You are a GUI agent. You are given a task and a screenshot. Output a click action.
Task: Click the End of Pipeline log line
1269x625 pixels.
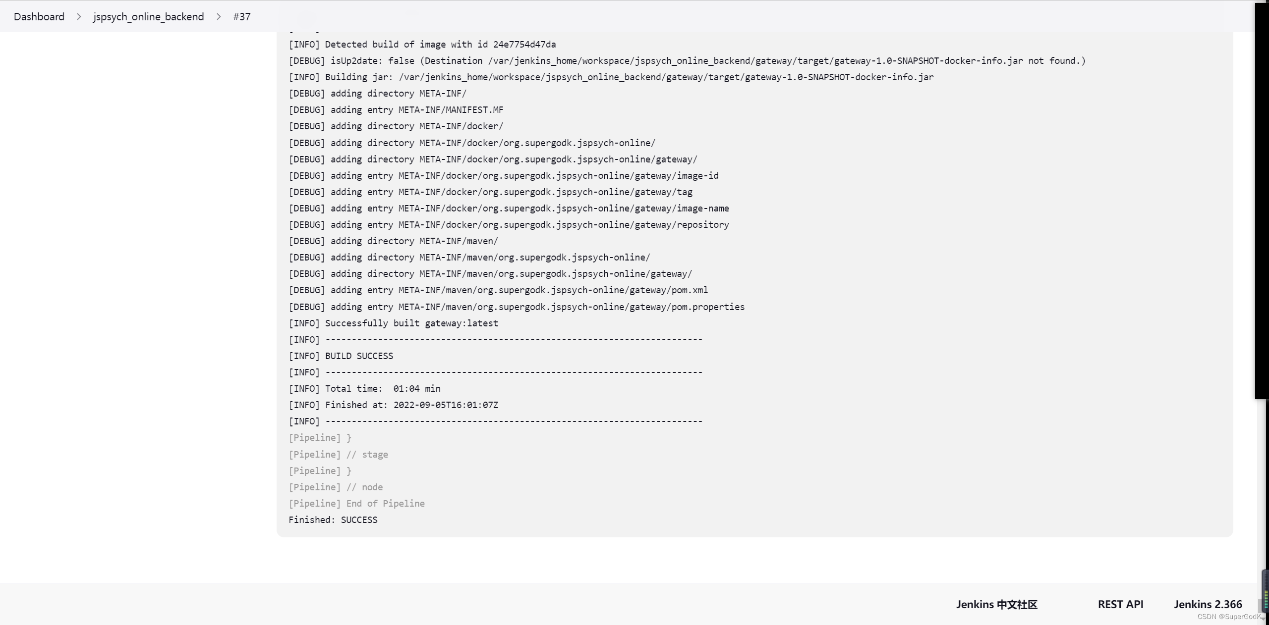pos(356,504)
